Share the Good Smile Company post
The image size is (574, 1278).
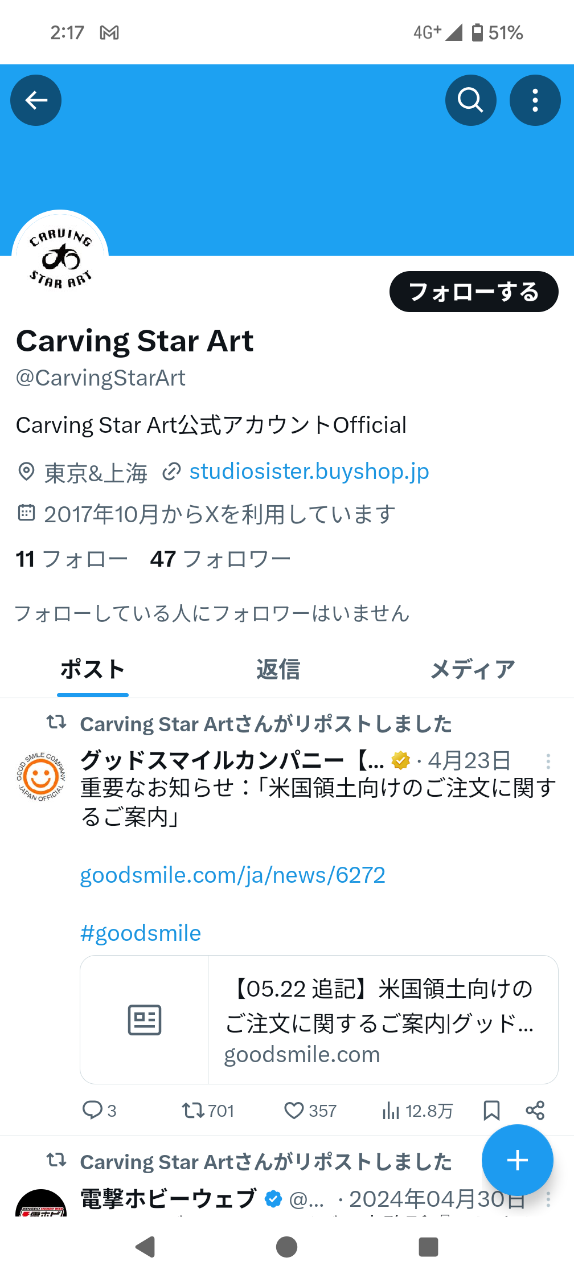coord(535,1110)
